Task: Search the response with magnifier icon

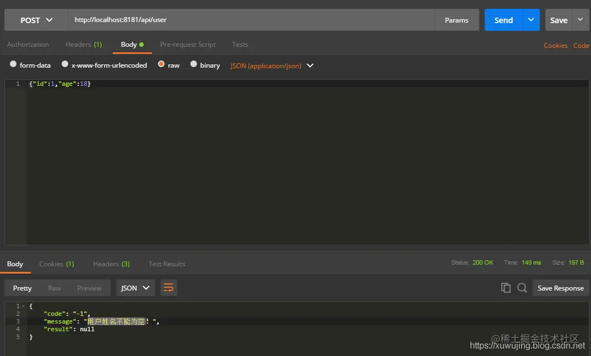Action: 522,288
